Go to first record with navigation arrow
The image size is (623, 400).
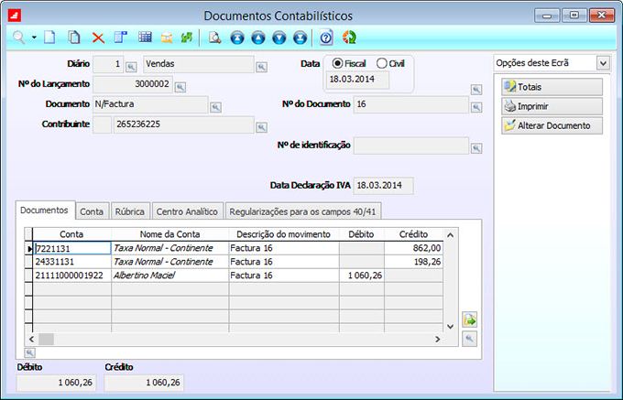pyautogui.click(x=238, y=38)
